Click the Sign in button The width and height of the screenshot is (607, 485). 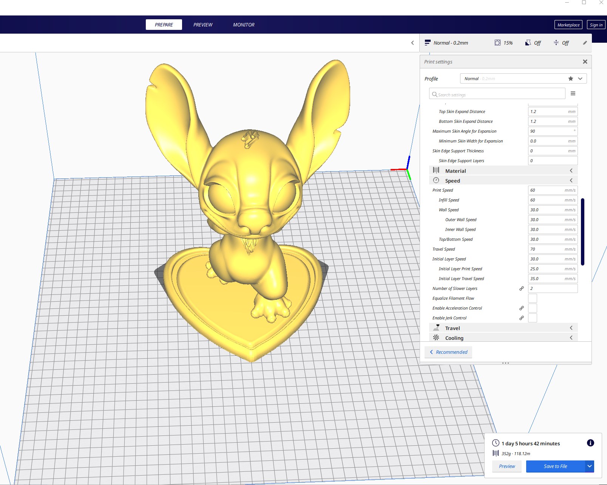(596, 25)
